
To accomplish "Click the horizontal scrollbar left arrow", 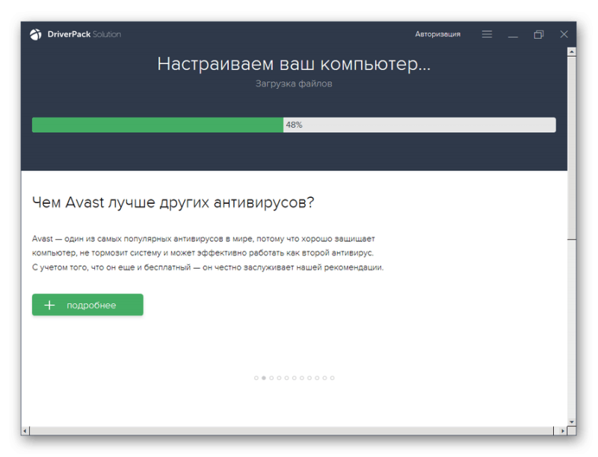I will pyautogui.click(x=25, y=431).
